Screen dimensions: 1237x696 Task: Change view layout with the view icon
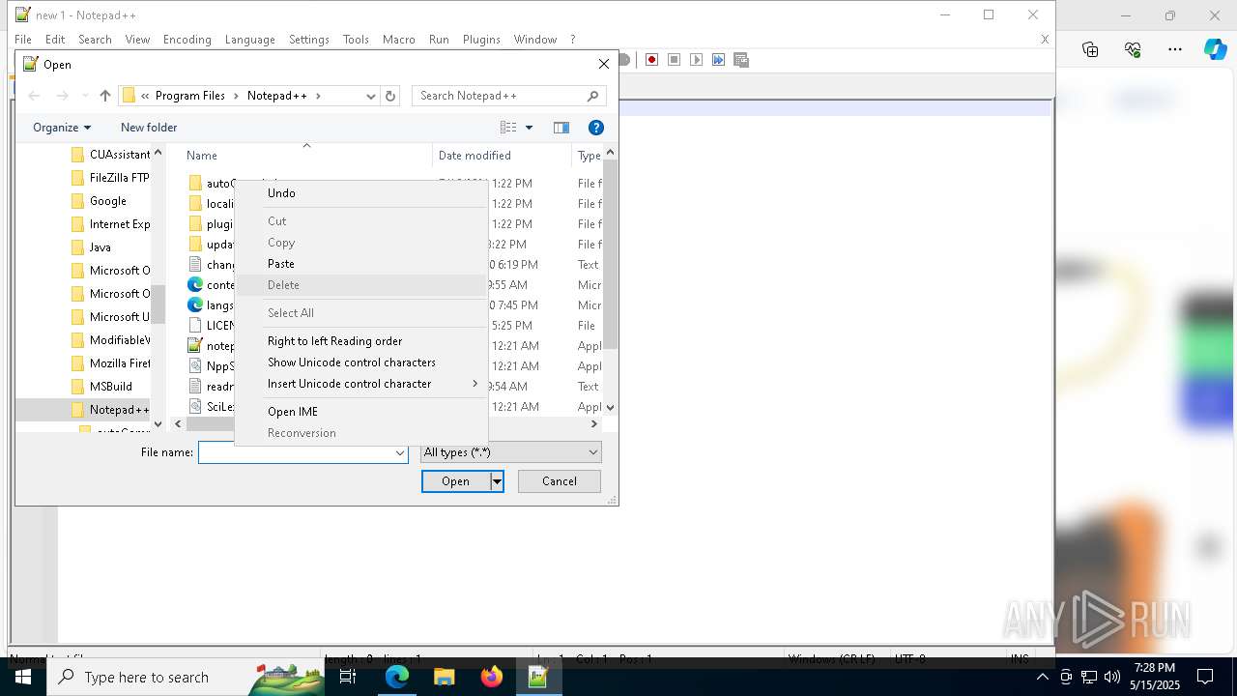point(508,128)
